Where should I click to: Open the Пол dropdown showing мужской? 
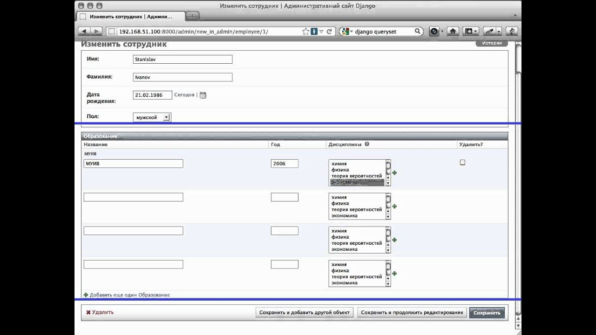click(152, 117)
